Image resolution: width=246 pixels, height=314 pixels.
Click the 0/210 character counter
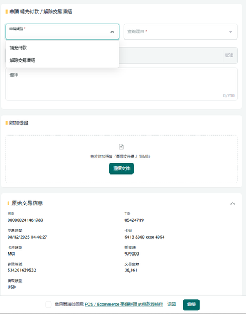pyautogui.click(x=228, y=95)
